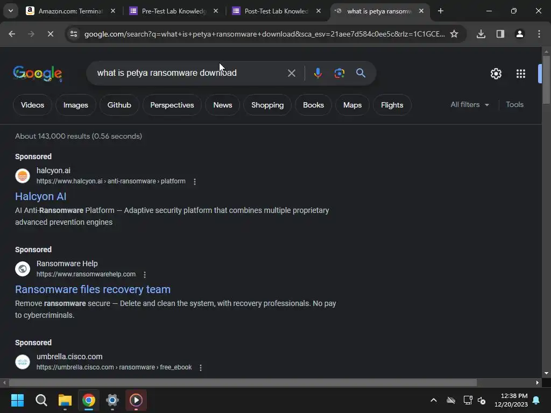Screen dimensions: 551x413
Task: Open Ransomware files recovery team link
Action: tap(93, 289)
